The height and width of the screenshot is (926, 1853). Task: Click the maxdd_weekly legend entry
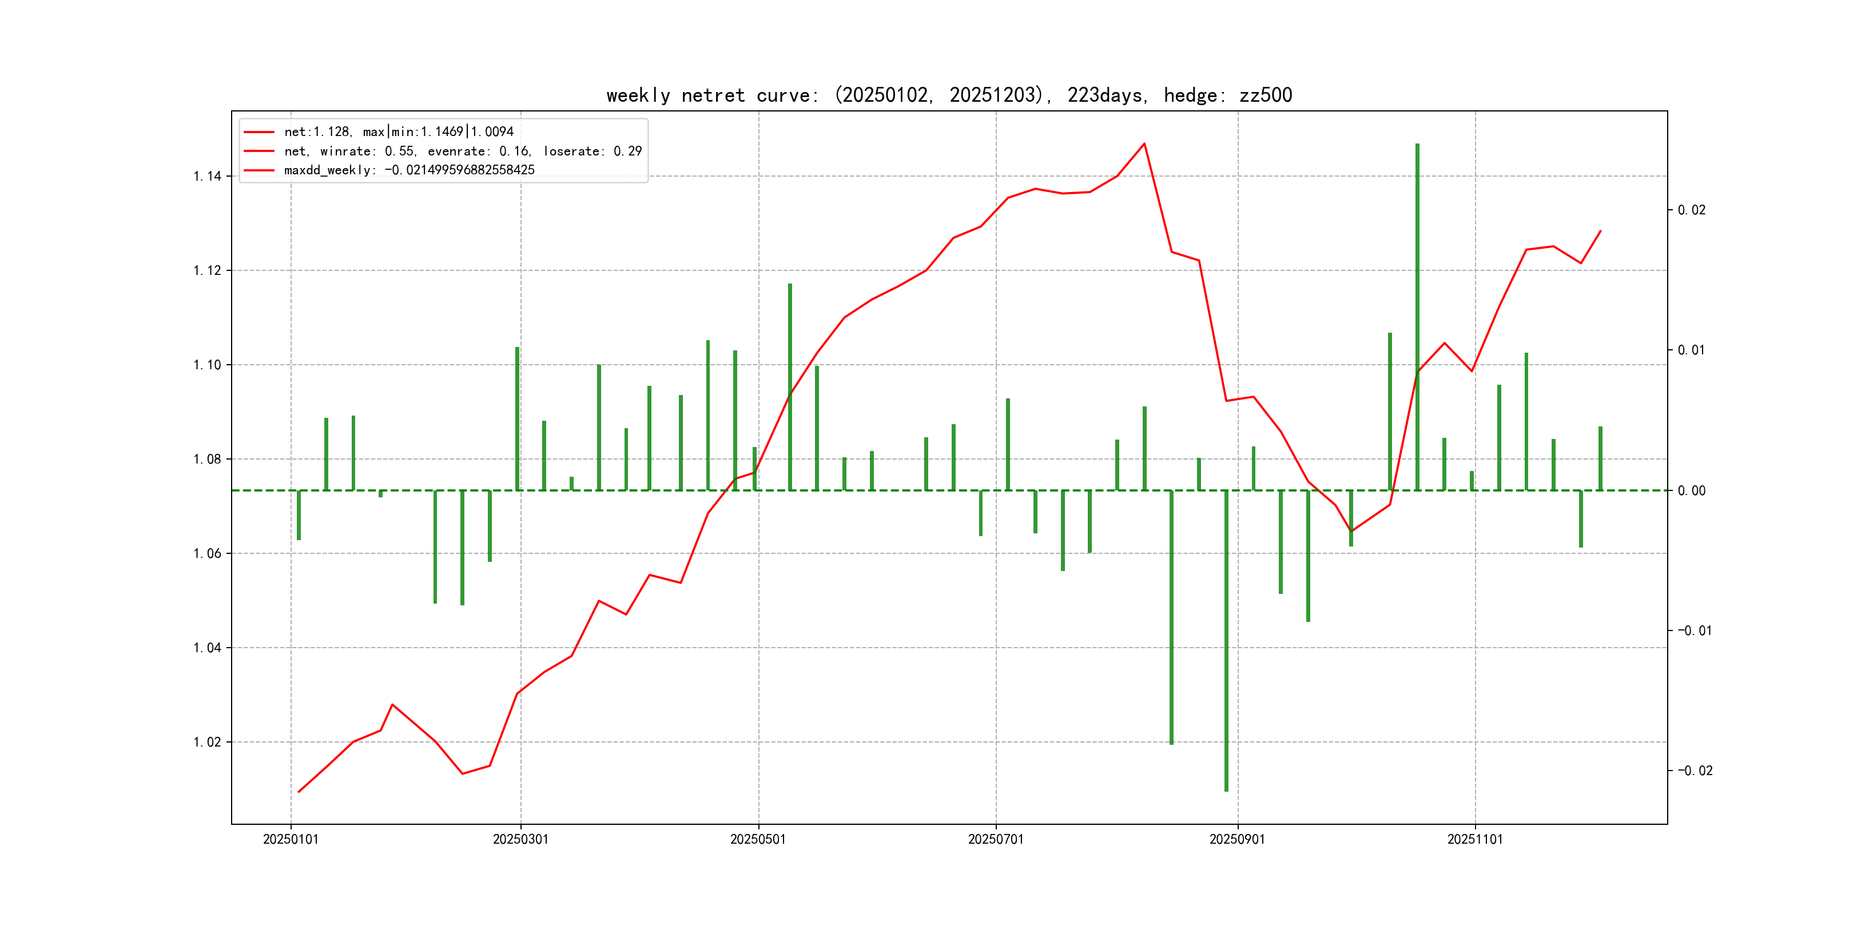(x=408, y=170)
